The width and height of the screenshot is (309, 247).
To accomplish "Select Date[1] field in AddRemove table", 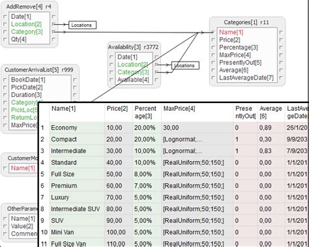I will click(21, 16).
